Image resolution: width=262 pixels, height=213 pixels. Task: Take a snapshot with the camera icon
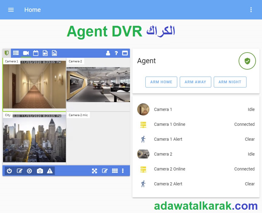(40, 171)
